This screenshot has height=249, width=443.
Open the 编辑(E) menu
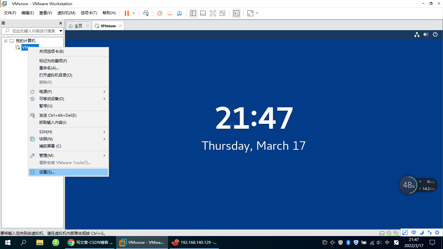click(x=28, y=13)
